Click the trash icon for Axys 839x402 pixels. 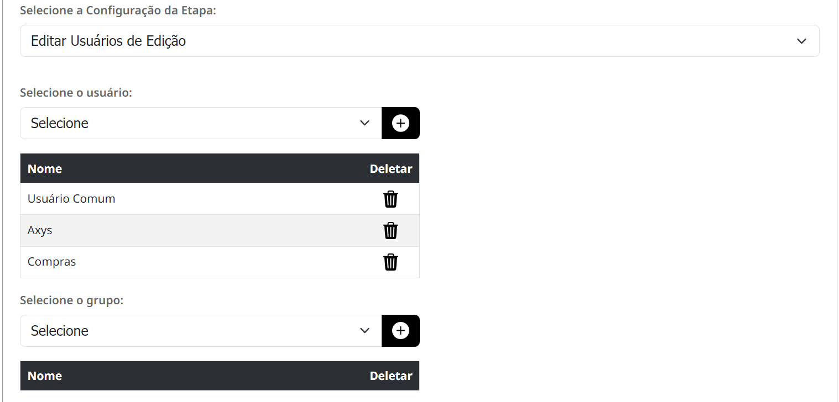click(x=390, y=230)
